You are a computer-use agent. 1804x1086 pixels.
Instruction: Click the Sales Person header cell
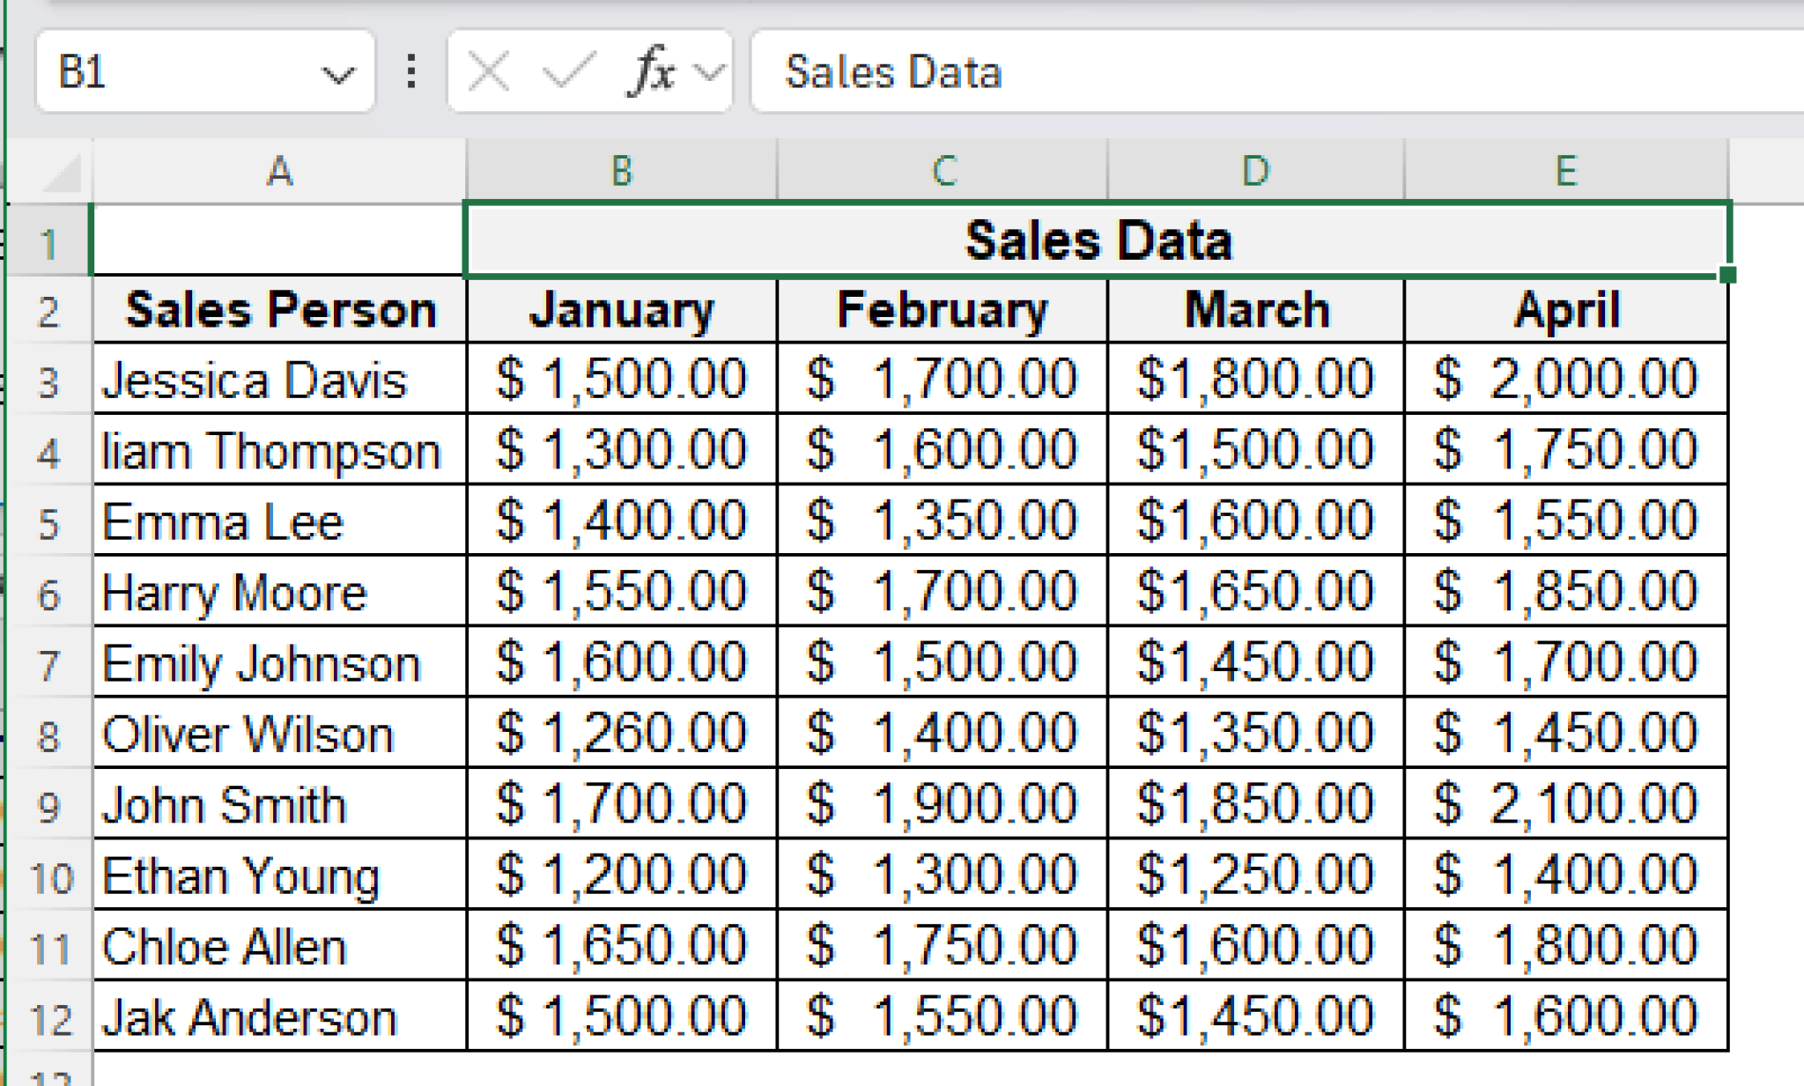280,310
